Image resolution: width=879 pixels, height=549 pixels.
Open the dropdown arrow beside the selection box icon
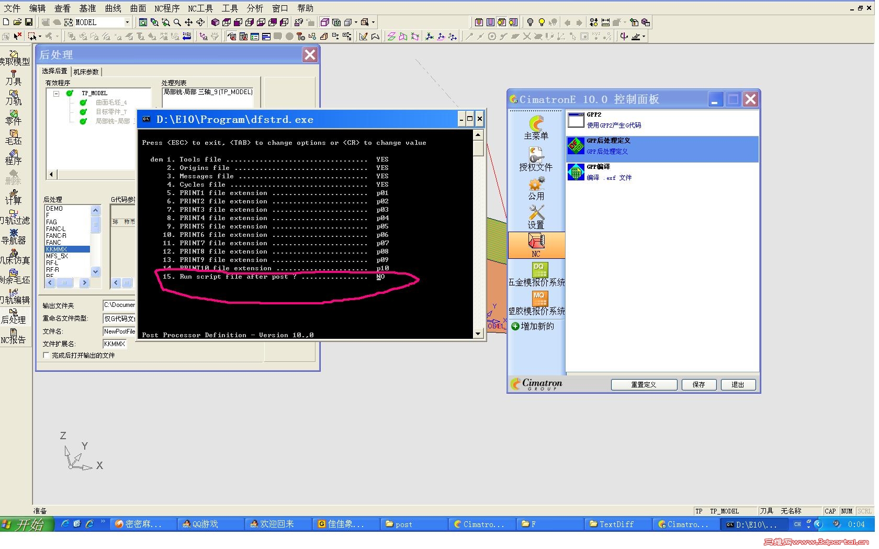tap(40, 36)
